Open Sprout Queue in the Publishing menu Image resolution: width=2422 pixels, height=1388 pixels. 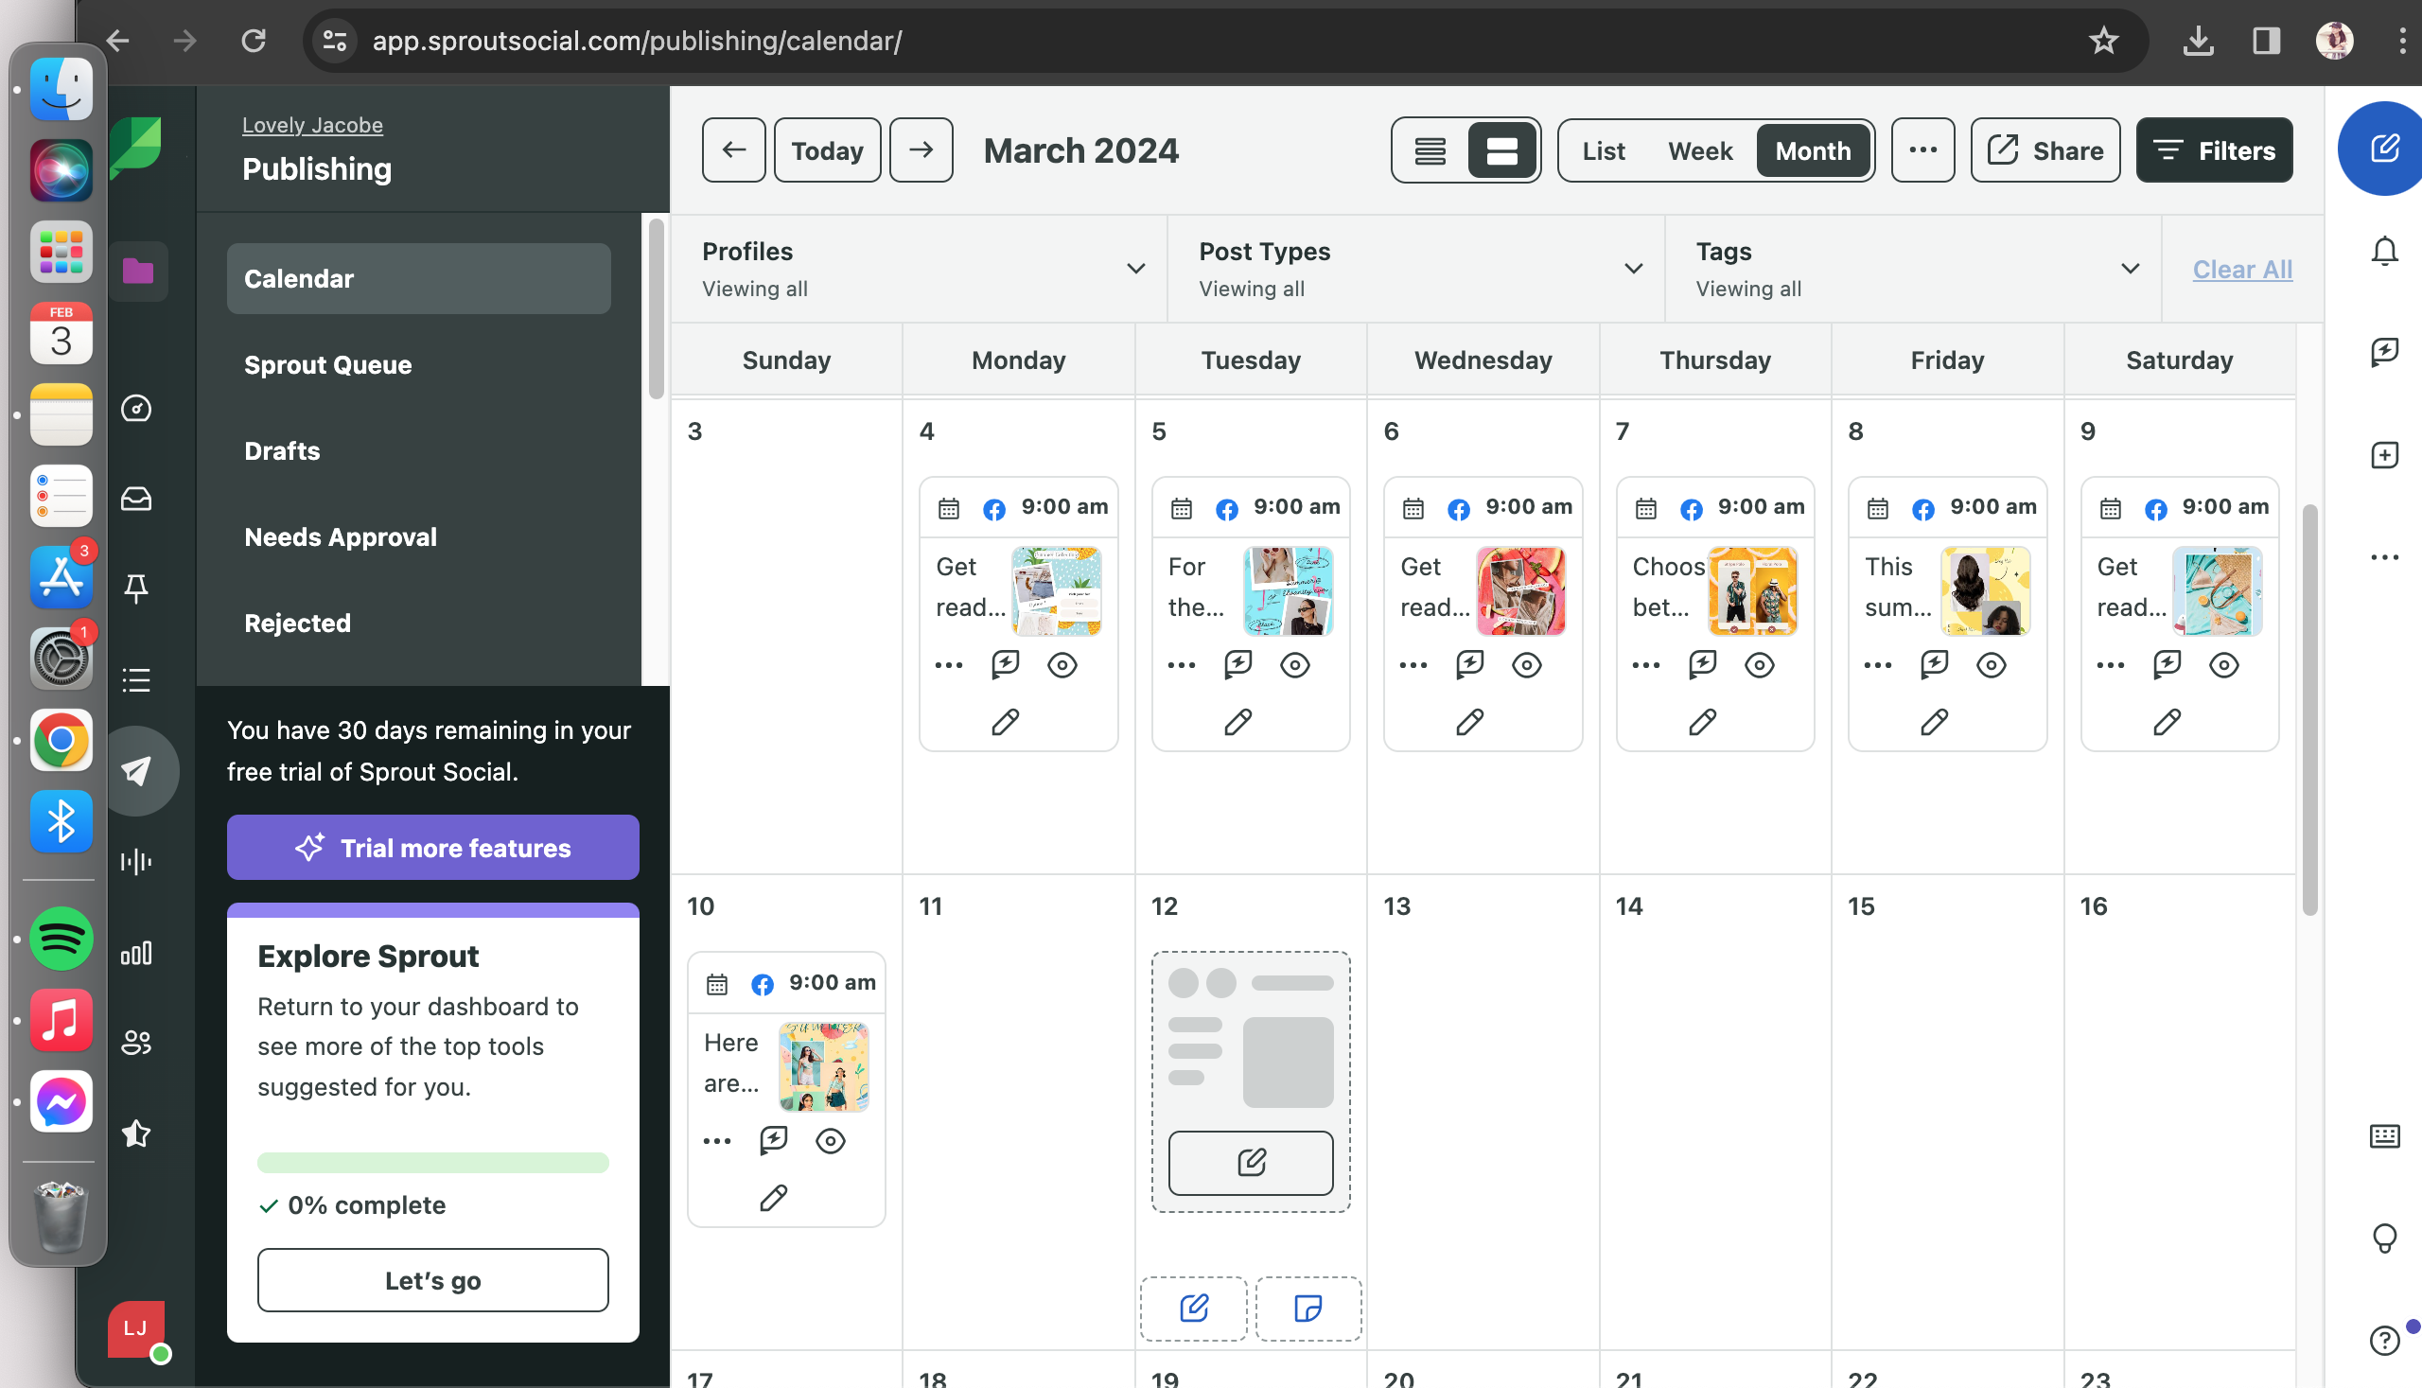coord(328,364)
